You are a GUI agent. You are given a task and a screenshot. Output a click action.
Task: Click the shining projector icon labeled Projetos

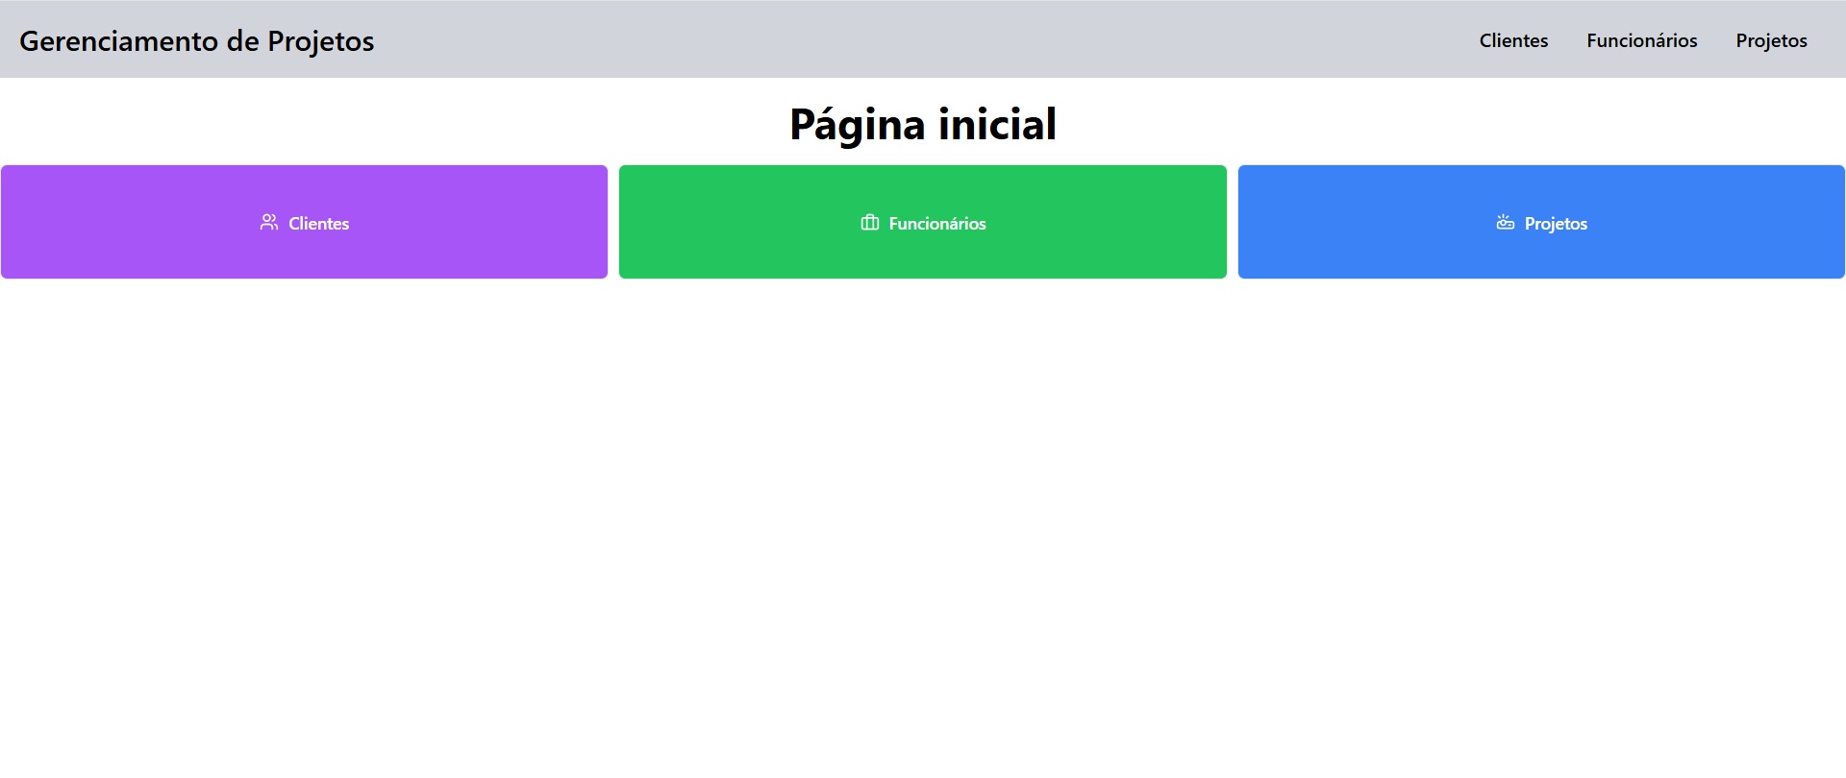(1505, 222)
